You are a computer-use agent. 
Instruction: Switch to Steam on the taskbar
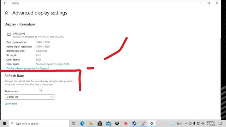(x=134, y=123)
